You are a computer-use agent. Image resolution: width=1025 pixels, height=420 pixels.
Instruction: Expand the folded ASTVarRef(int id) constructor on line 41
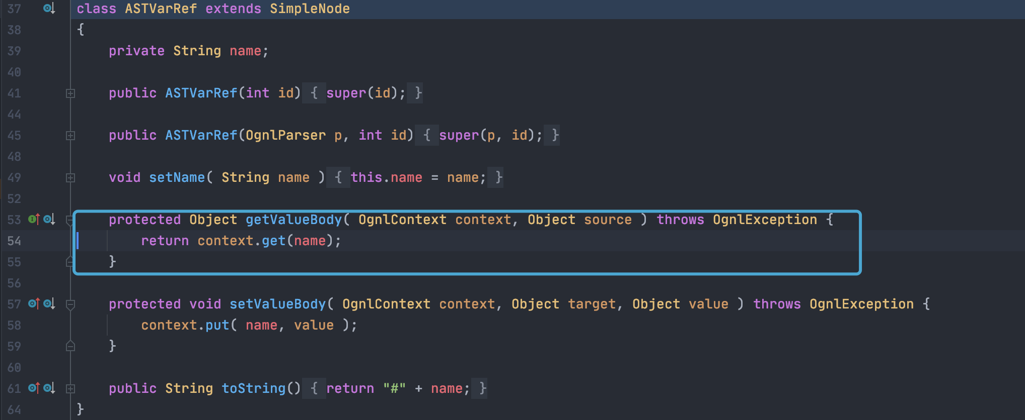pyautogui.click(x=70, y=93)
